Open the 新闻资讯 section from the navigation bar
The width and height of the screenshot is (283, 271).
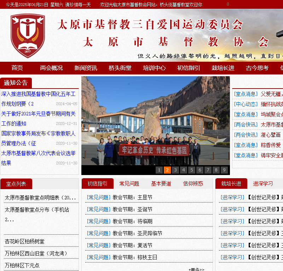(x=84, y=68)
